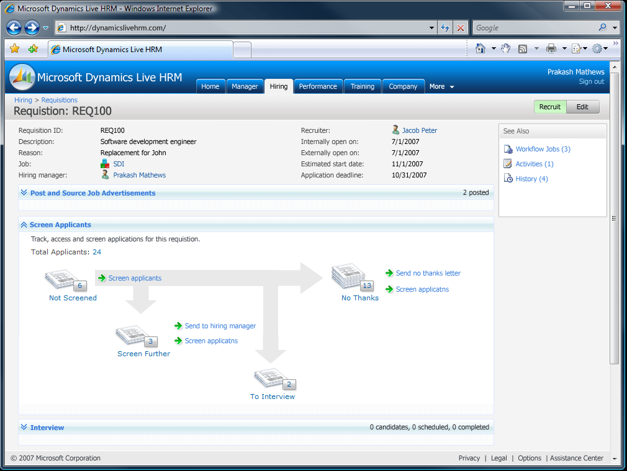Image resolution: width=627 pixels, height=471 pixels.
Task: Click the Activities notepad icon
Action: (x=508, y=164)
